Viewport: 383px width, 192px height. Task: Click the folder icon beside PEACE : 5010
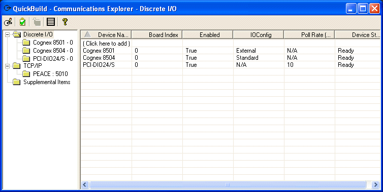26,74
